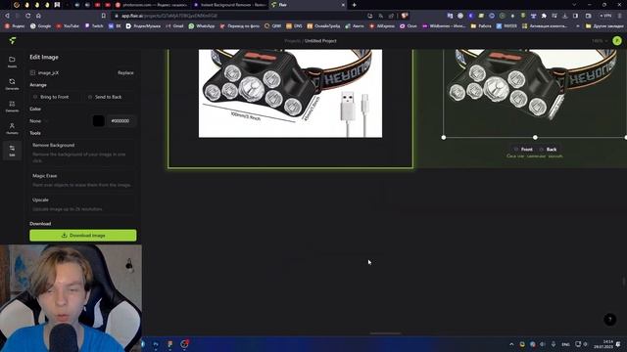Open the browser extensions puzzle icon
Viewport: 627px width, 352px height.
(544, 16)
